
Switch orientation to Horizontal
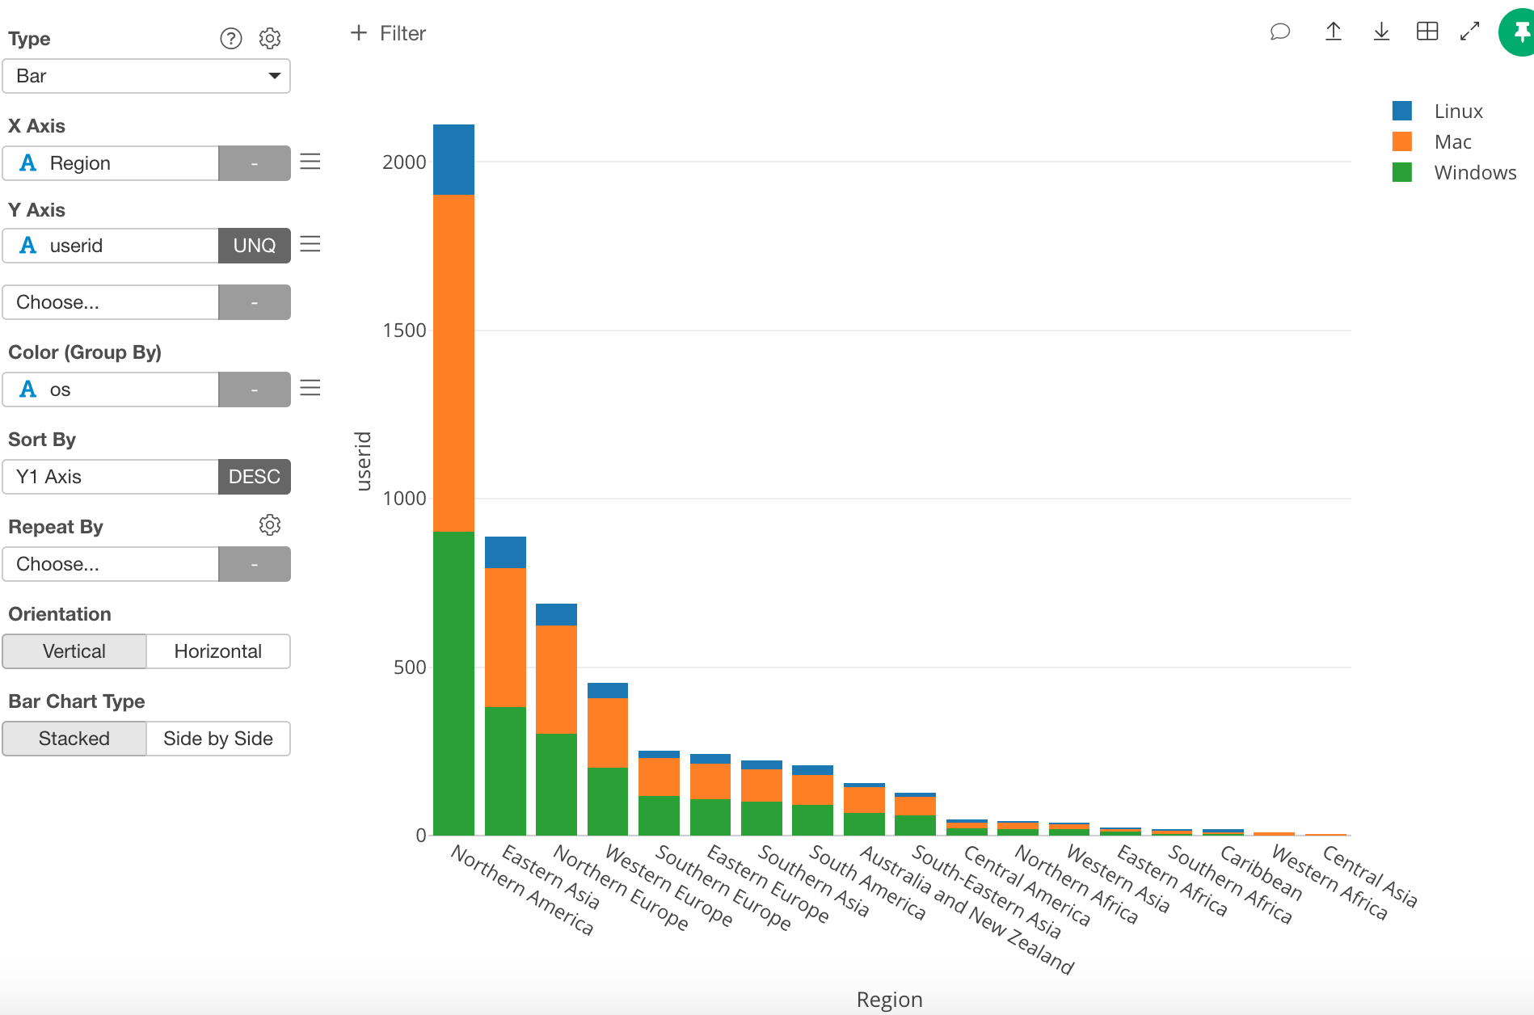click(x=217, y=651)
